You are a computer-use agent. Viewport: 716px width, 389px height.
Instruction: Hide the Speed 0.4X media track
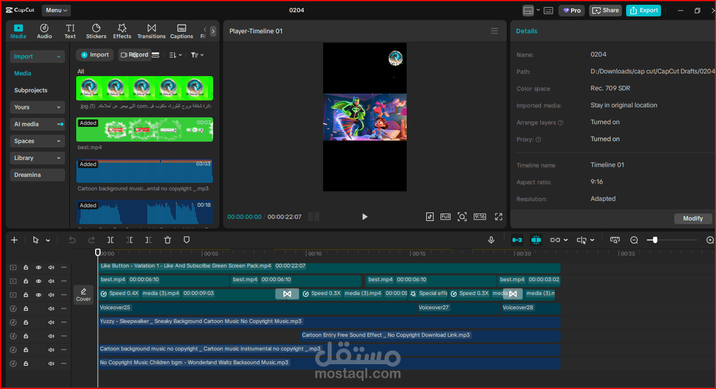39,295
